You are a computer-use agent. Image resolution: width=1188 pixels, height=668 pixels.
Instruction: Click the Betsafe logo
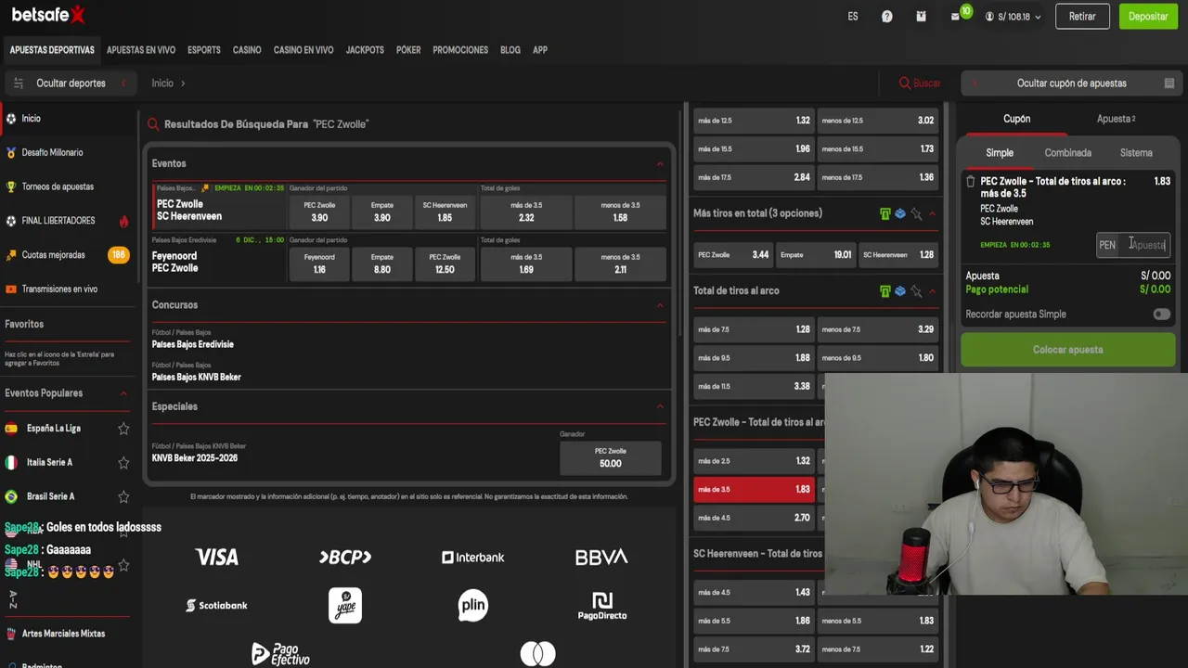coord(48,14)
